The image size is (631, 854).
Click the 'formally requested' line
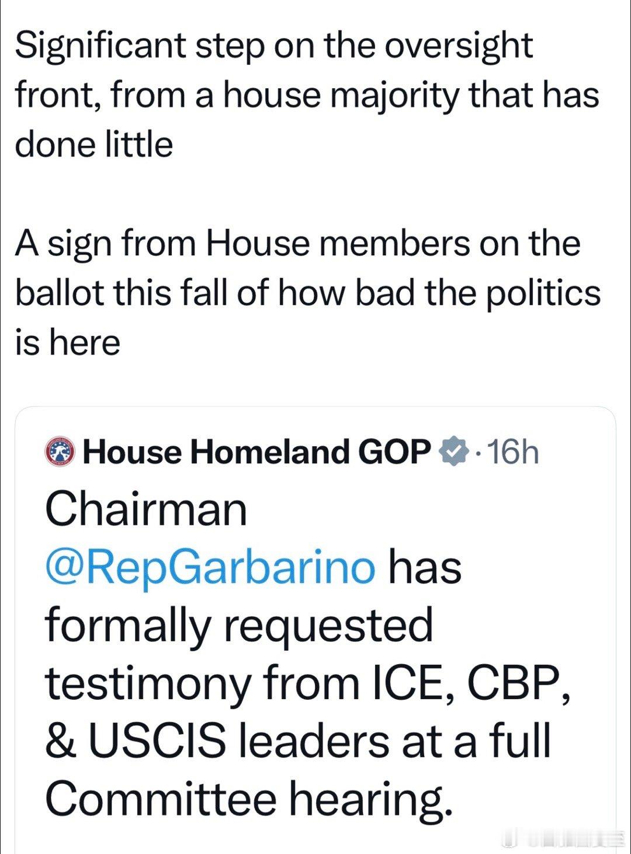pos(240,626)
